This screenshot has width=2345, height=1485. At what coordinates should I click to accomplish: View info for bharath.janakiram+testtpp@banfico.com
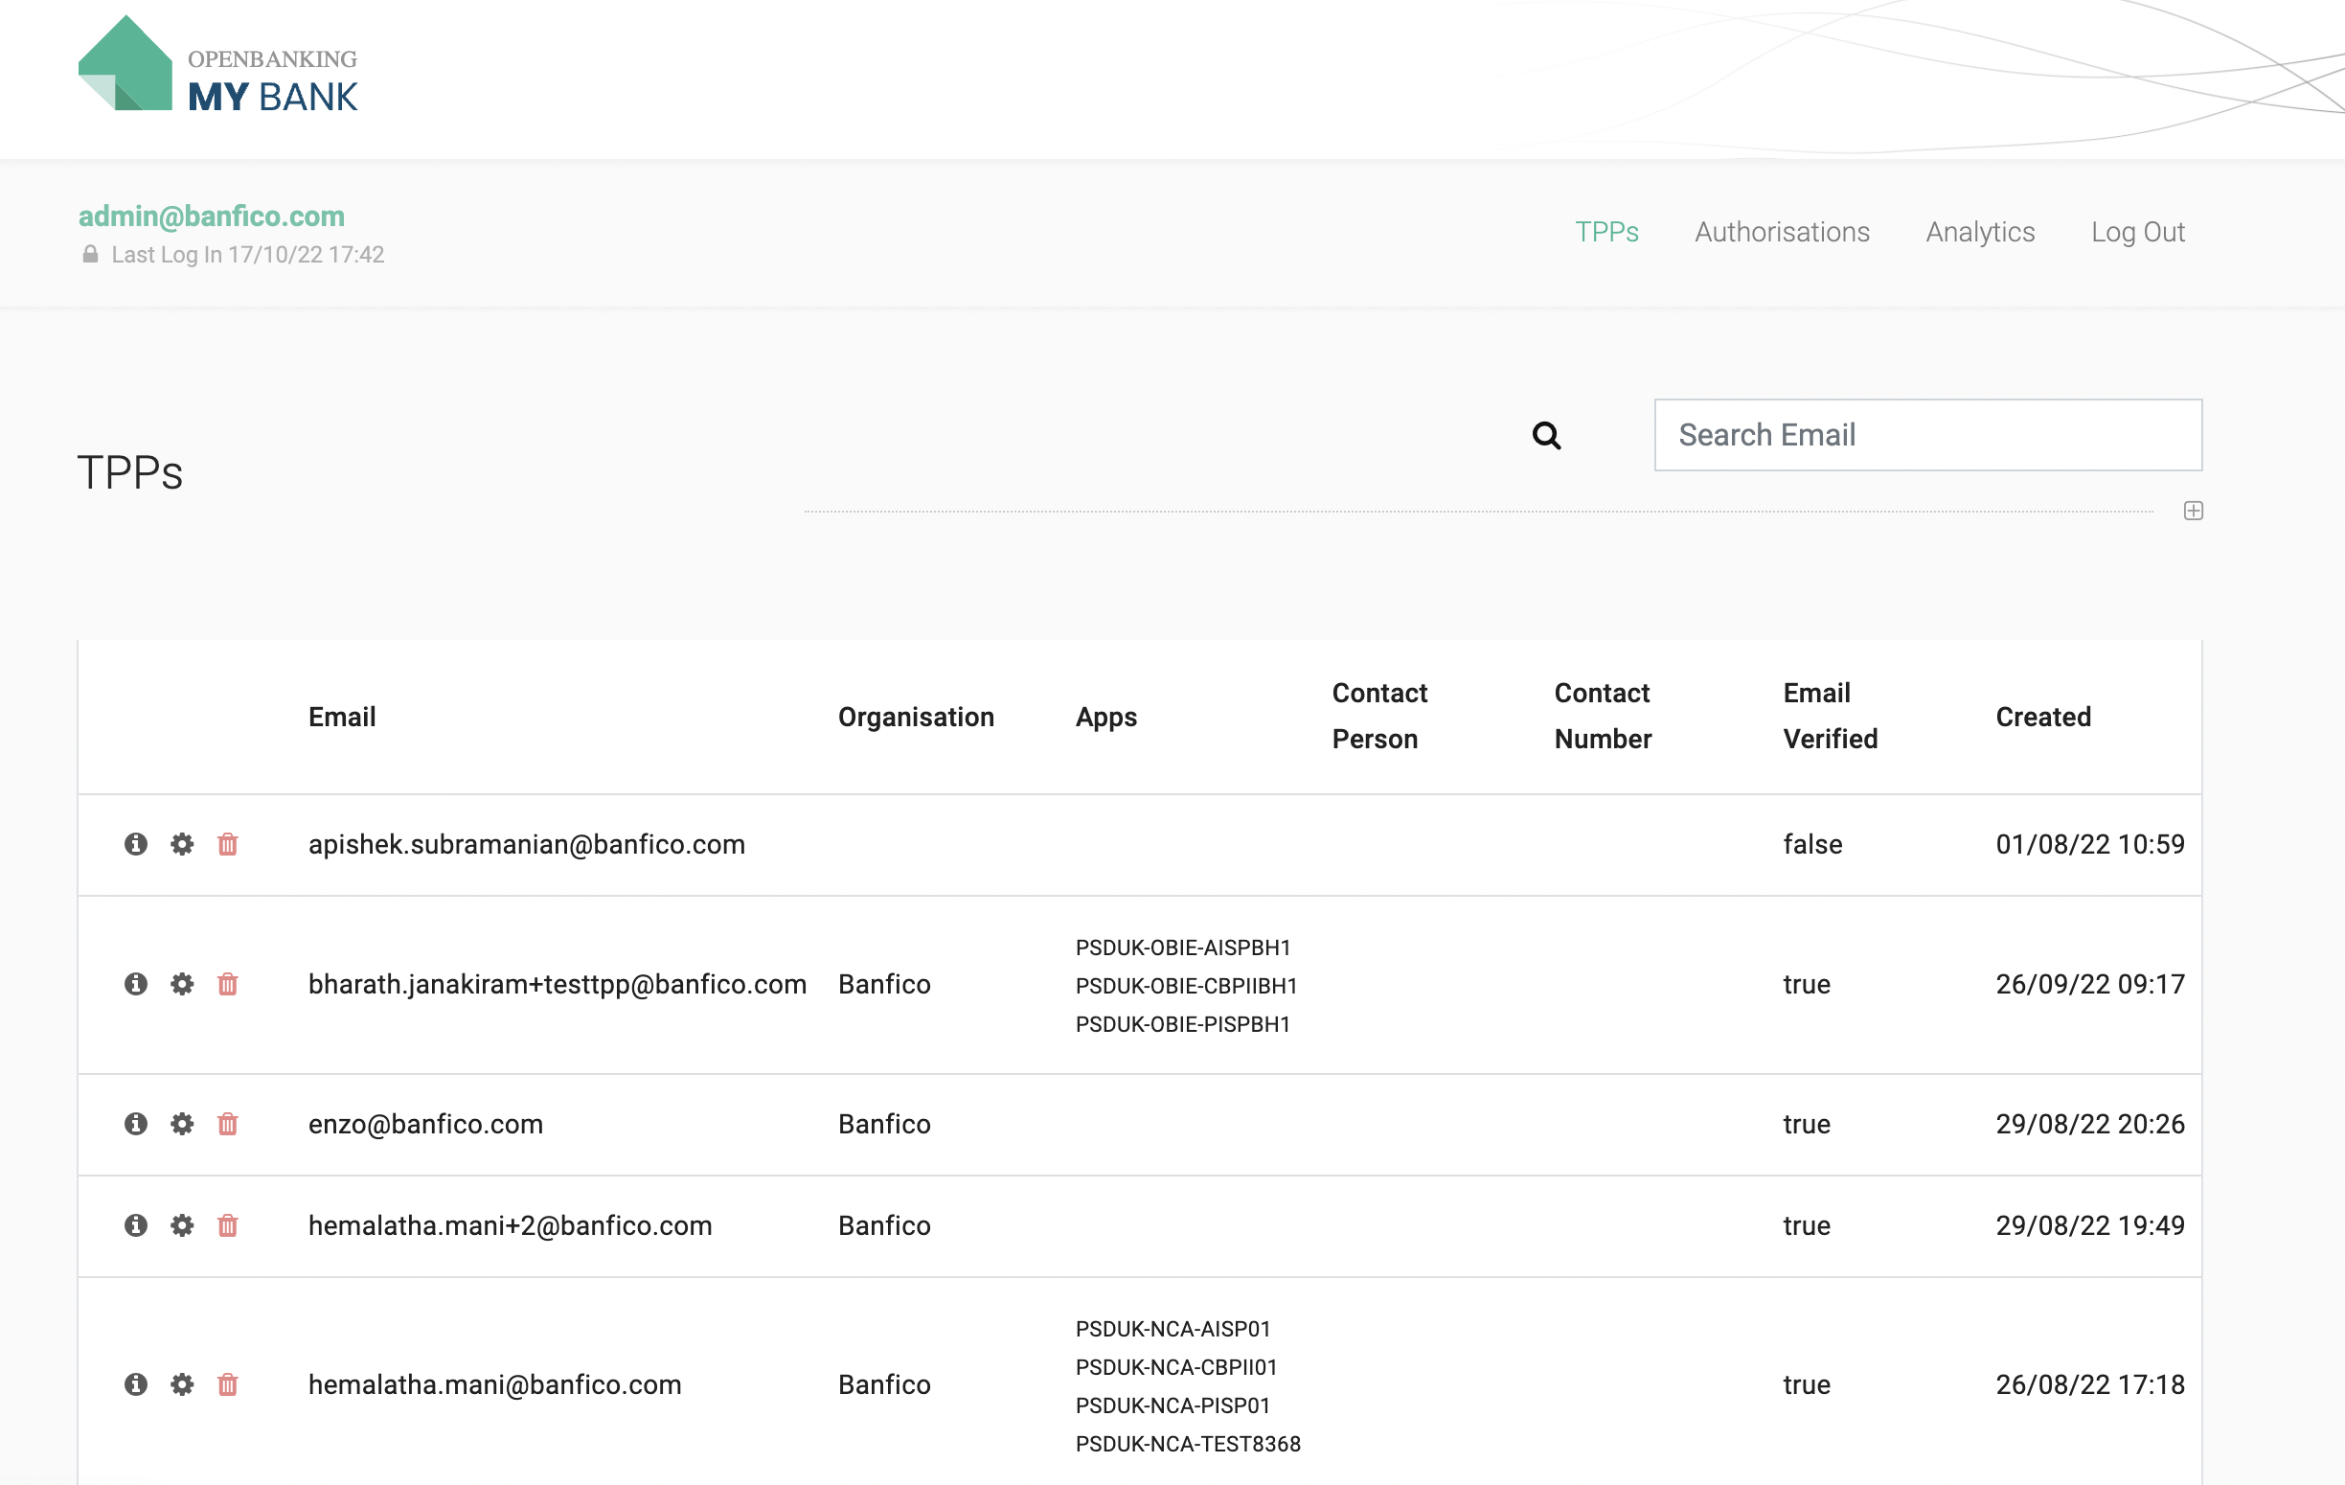pyautogui.click(x=135, y=985)
